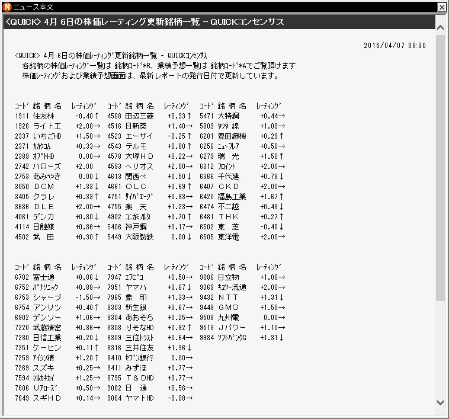
Task: Select row 4502 武田
Action: [57, 237]
